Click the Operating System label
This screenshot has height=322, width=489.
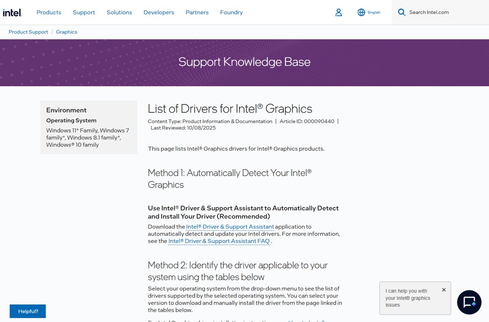tap(71, 120)
